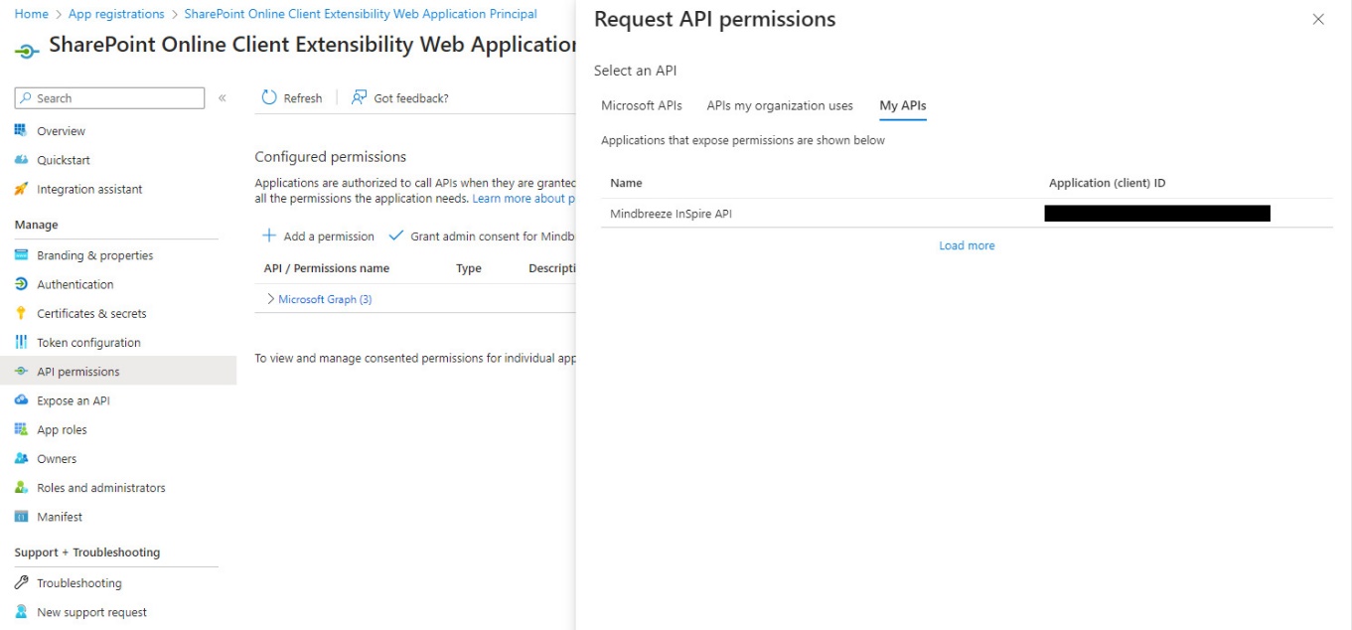The height and width of the screenshot is (630, 1352).
Task: Click the API / Permissions name column header
Action: tap(327, 268)
